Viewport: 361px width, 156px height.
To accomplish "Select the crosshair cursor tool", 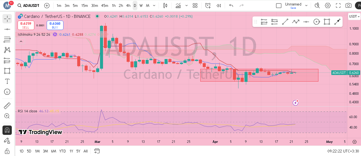I will click(7, 19).
